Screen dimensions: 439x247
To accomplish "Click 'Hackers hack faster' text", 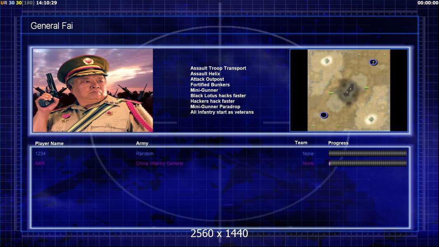I will (212, 101).
